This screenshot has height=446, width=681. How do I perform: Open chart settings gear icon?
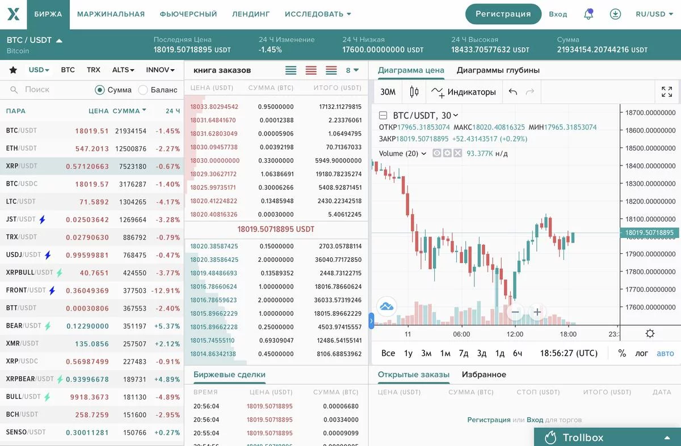click(x=650, y=333)
